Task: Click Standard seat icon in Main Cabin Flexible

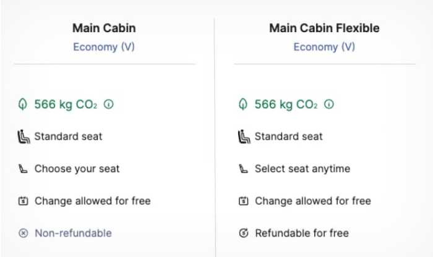Action: point(244,137)
